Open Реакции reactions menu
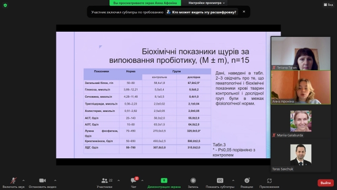Image resolution: width=337 pixels, height=190 pixels. pos(247,183)
